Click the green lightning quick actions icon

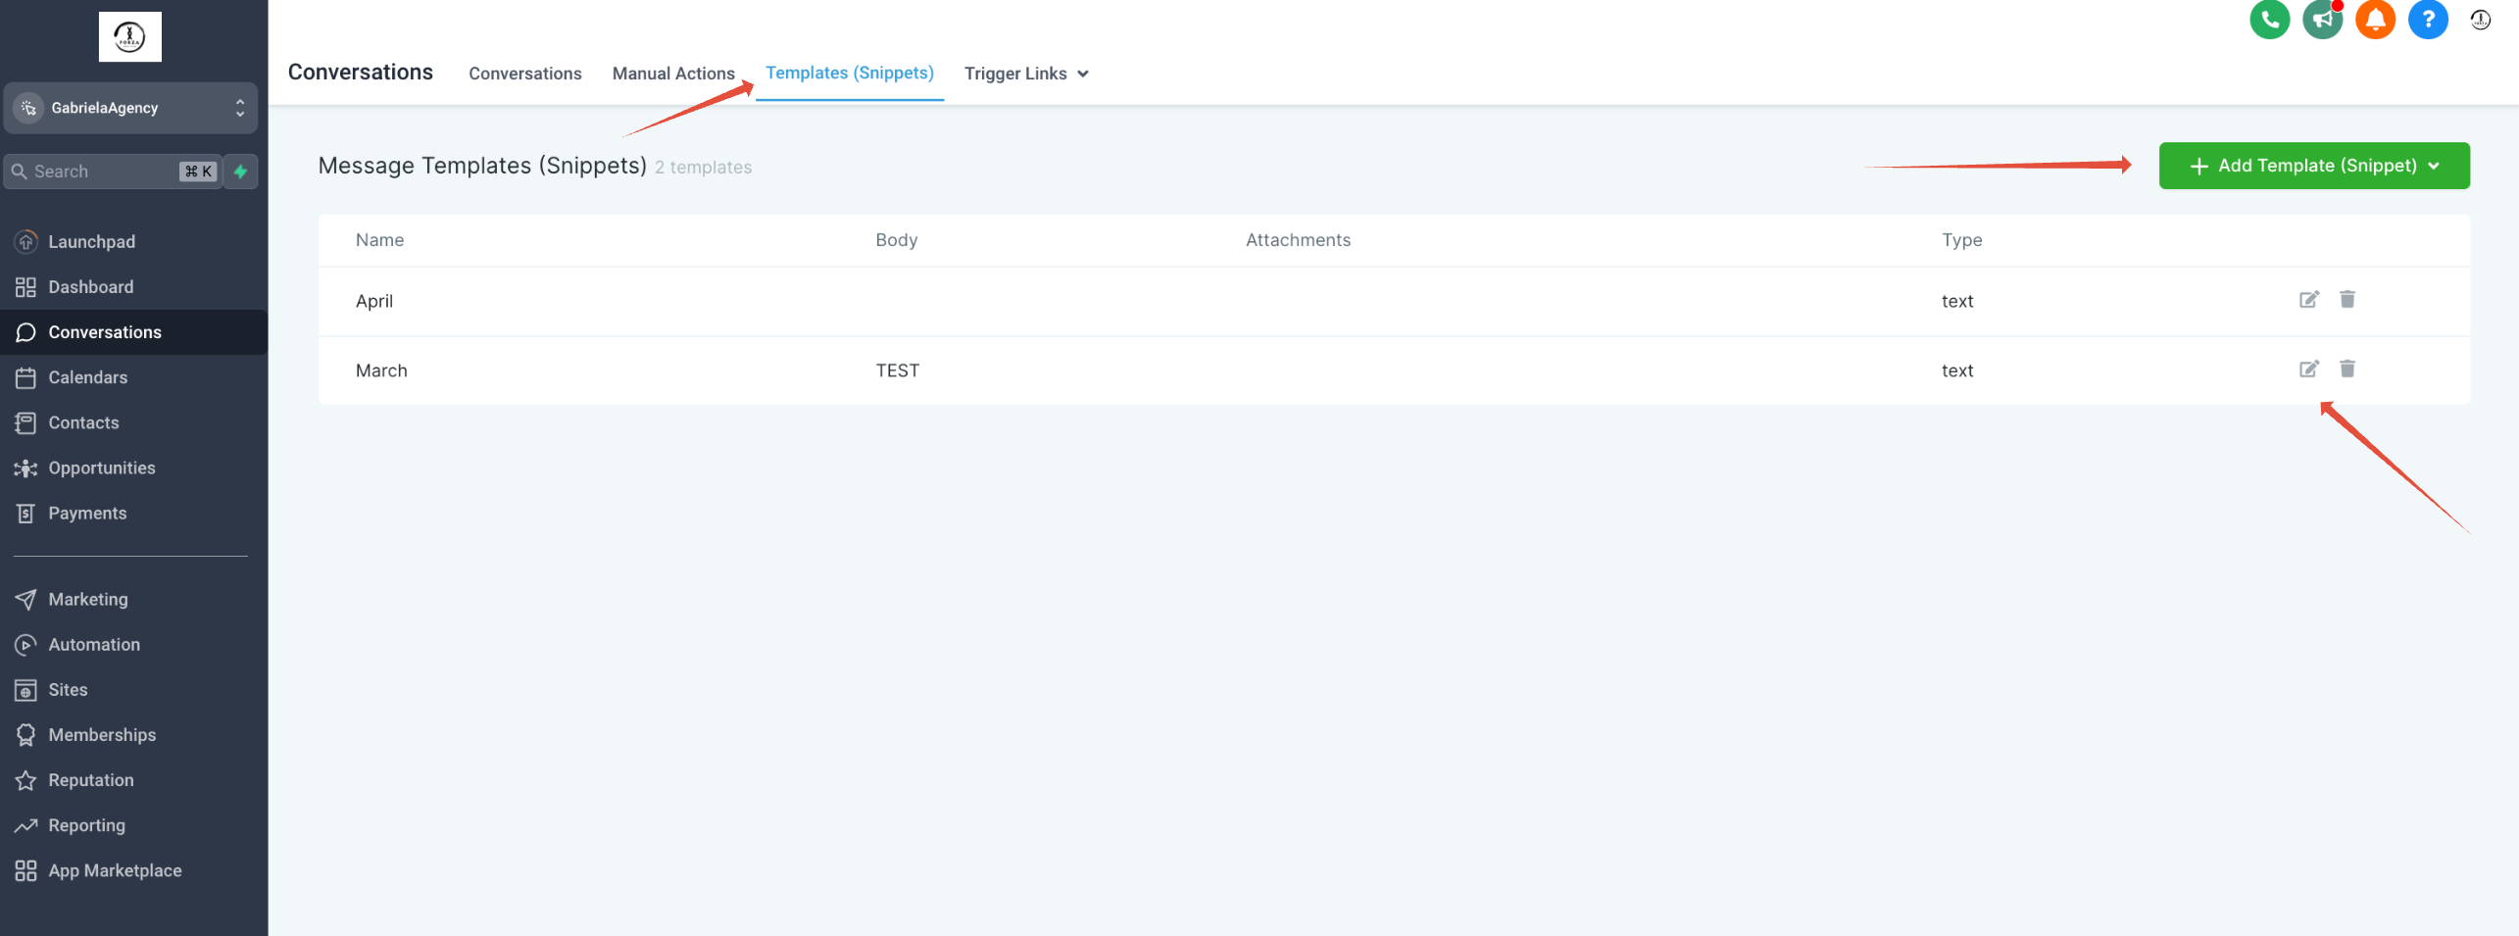coord(240,172)
